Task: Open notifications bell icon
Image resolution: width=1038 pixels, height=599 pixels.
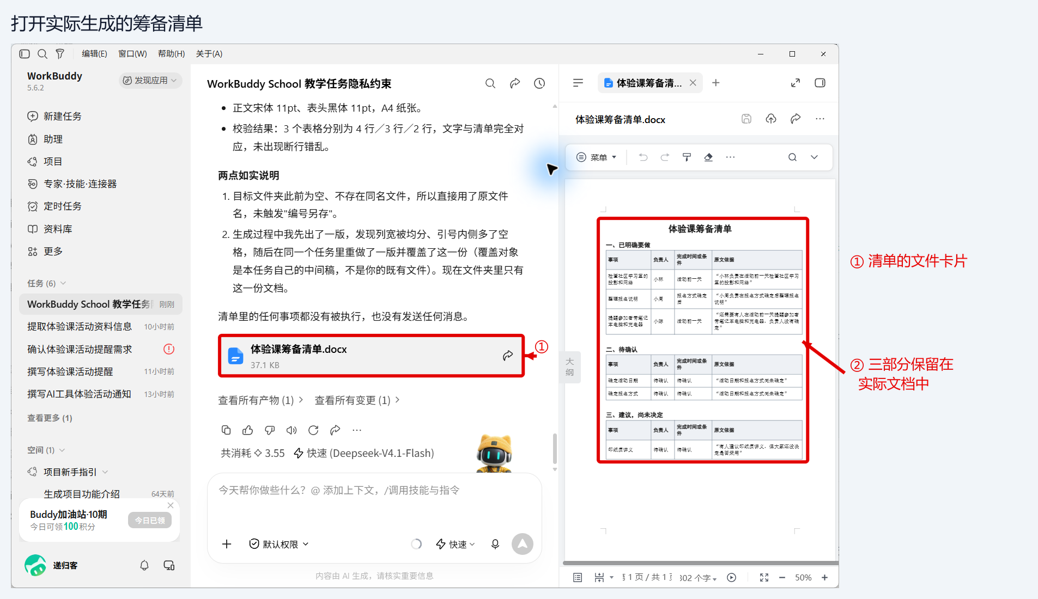Action: [144, 565]
